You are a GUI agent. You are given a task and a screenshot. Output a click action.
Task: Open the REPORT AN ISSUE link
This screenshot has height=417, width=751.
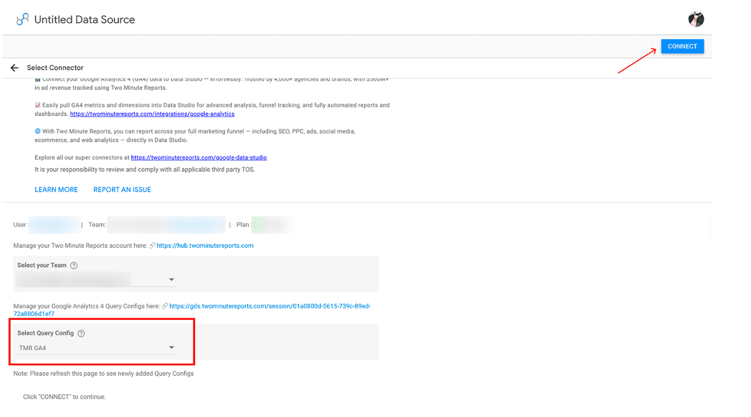coord(122,190)
